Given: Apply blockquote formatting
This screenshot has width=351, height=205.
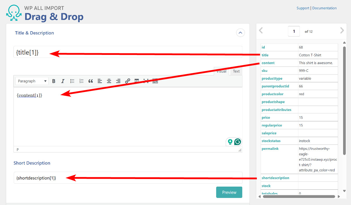Looking at the screenshot, I should coord(91,81).
